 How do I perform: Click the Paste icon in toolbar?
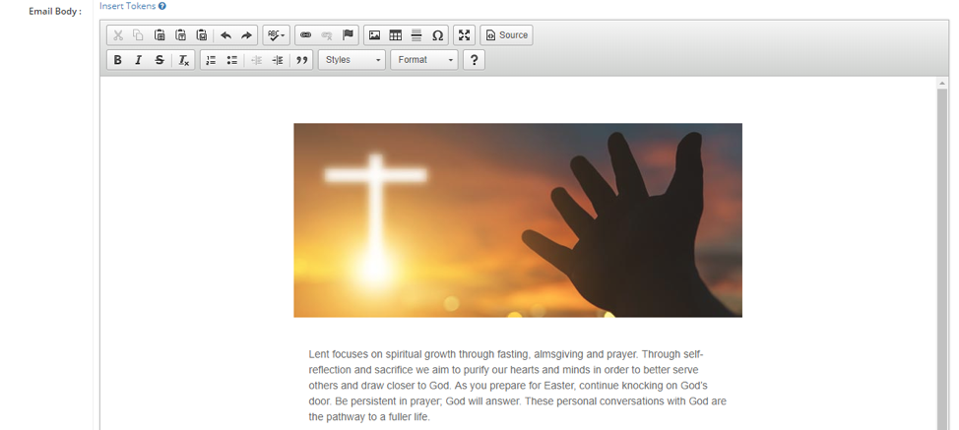coord(160,35)
